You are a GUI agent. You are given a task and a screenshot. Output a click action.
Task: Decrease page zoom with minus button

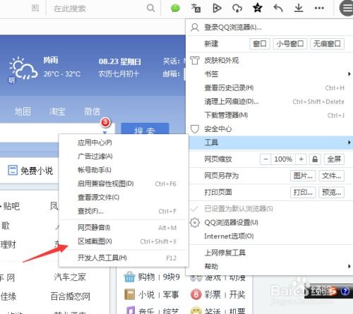[x=265, y=159]
